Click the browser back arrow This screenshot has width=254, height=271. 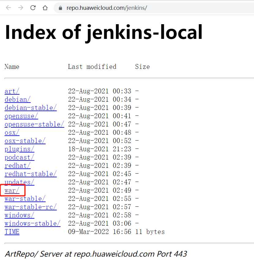(8, 8)
